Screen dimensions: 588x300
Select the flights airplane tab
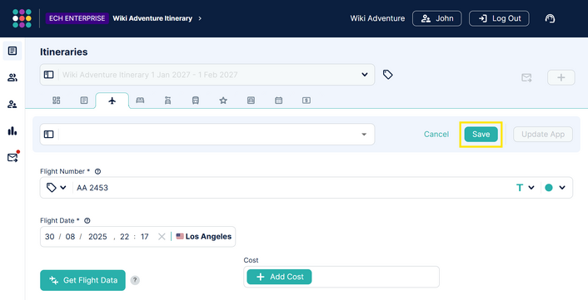click(112, 101)
